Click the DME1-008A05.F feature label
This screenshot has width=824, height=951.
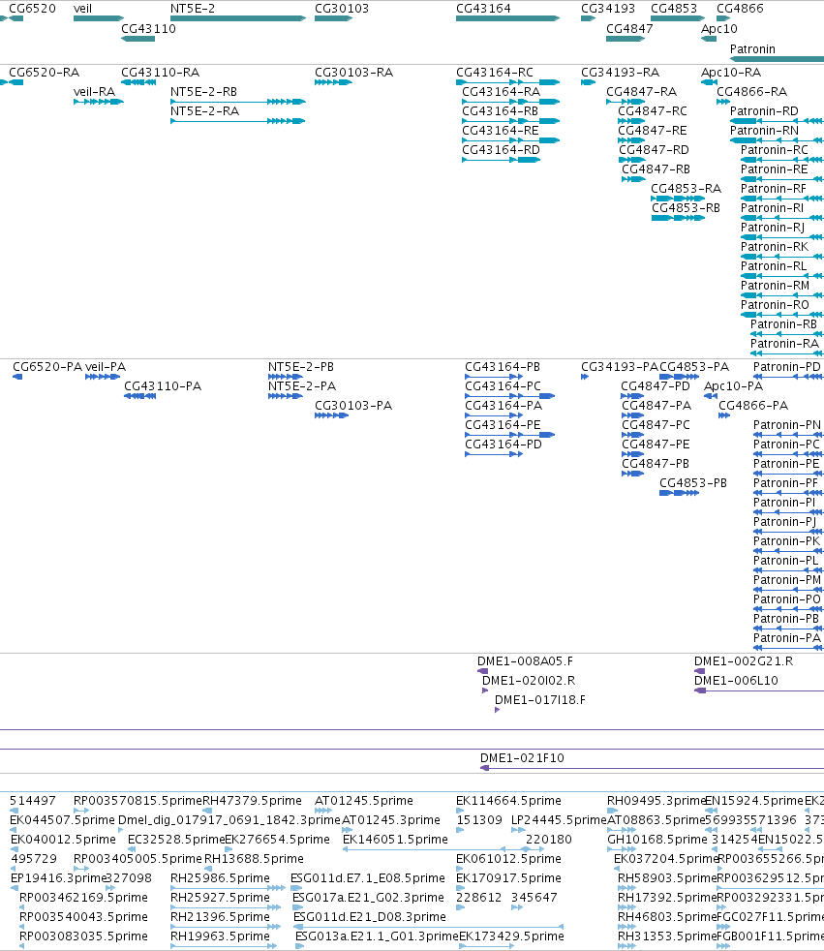point(525,661)
